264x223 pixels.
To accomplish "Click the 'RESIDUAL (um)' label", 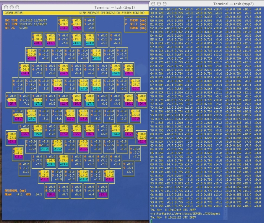I will tap(15, 191).
